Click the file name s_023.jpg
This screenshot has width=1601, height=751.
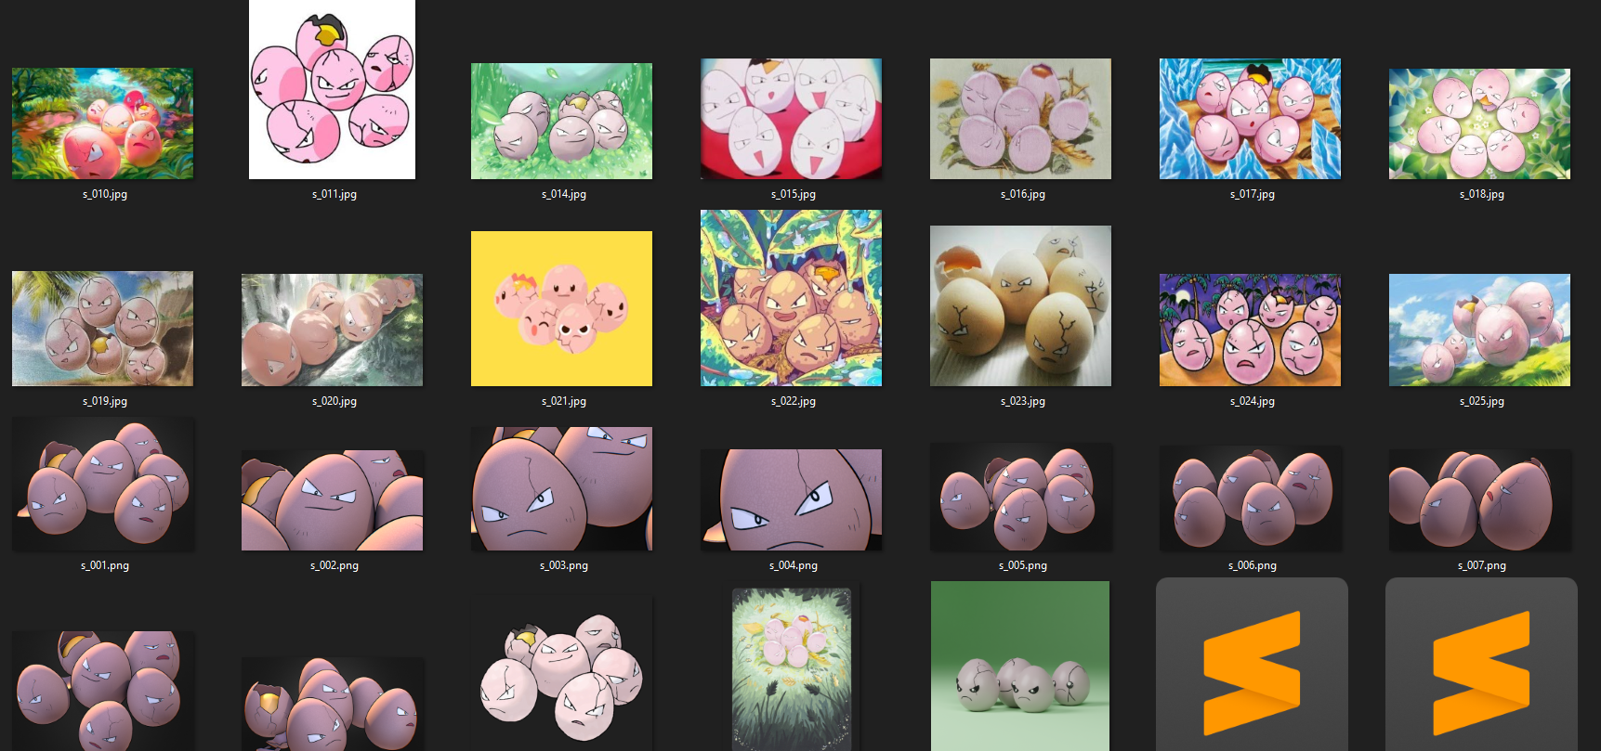coord(1023,401)
